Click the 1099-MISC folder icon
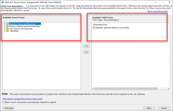173x111 pixels. coord(7,31)
